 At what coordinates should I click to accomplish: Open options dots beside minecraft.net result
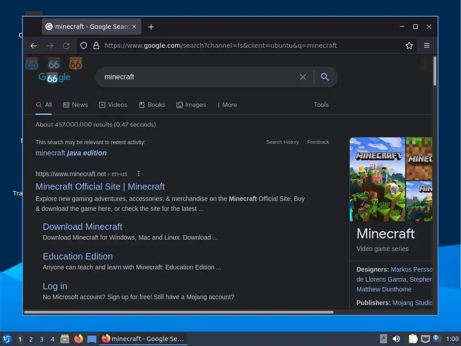(x=139, y=173)
